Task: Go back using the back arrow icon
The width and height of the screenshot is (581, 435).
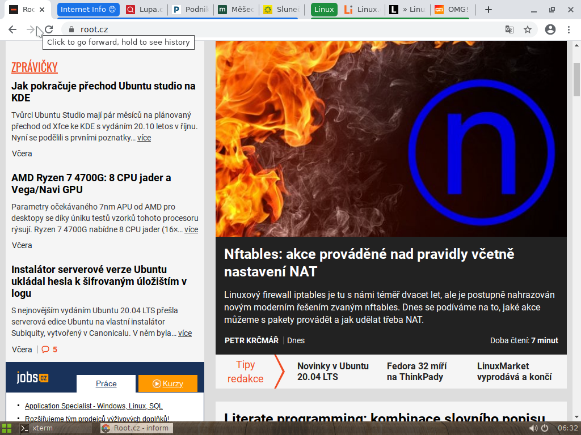Action: point(12,29)
